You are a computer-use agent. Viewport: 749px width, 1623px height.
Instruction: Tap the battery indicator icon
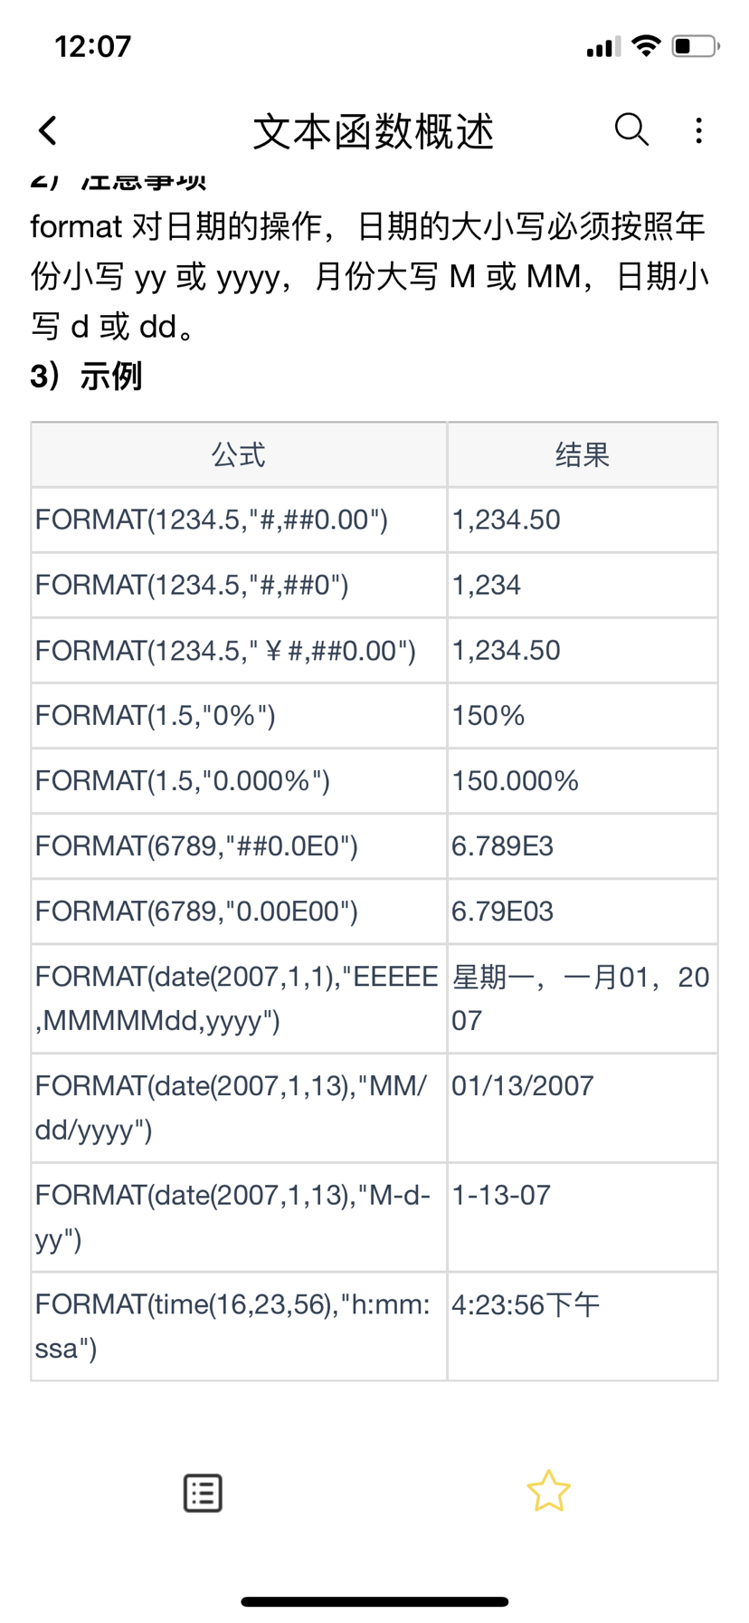(695, 45)
